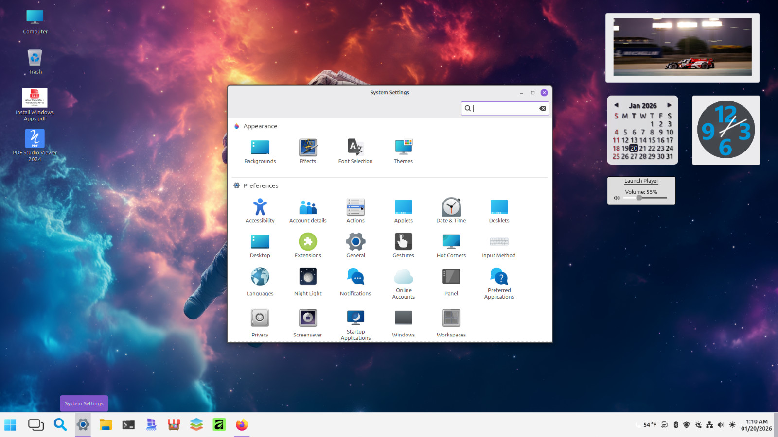Open Font Selection settings

click(355, 151)
